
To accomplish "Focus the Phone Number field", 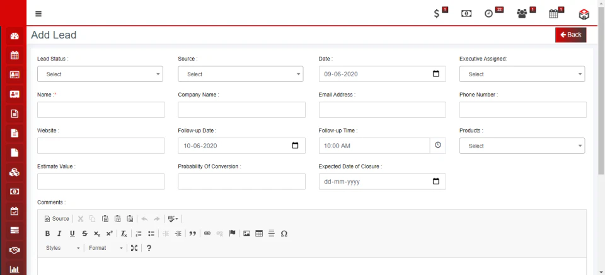I will (523, 110).
